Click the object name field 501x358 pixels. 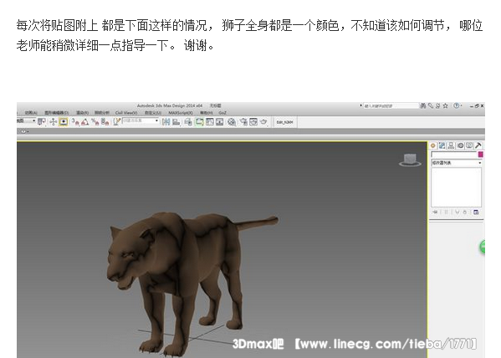(453, 155)
